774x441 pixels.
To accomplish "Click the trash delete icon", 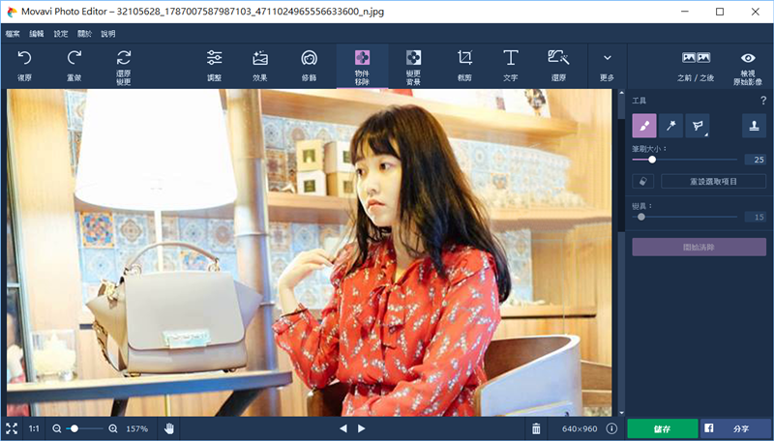I will tap(537, 428).
